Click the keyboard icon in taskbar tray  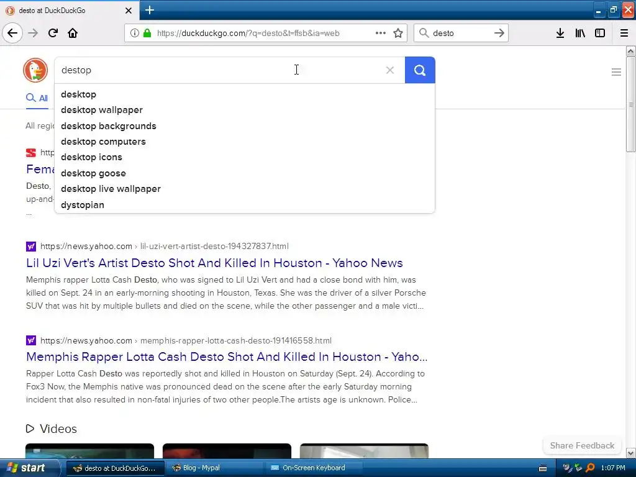pos(543,468)
